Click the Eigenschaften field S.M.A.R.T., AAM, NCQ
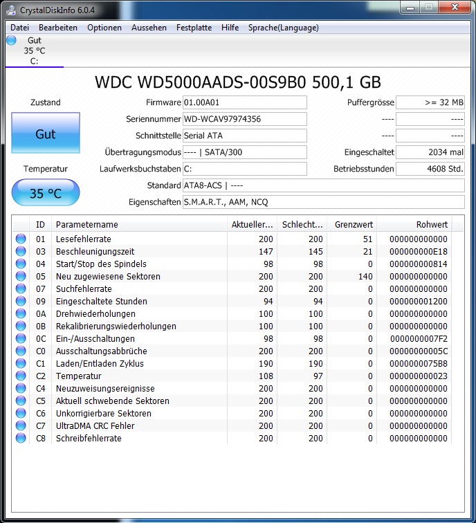476x523 pixels. click(324, 202)
